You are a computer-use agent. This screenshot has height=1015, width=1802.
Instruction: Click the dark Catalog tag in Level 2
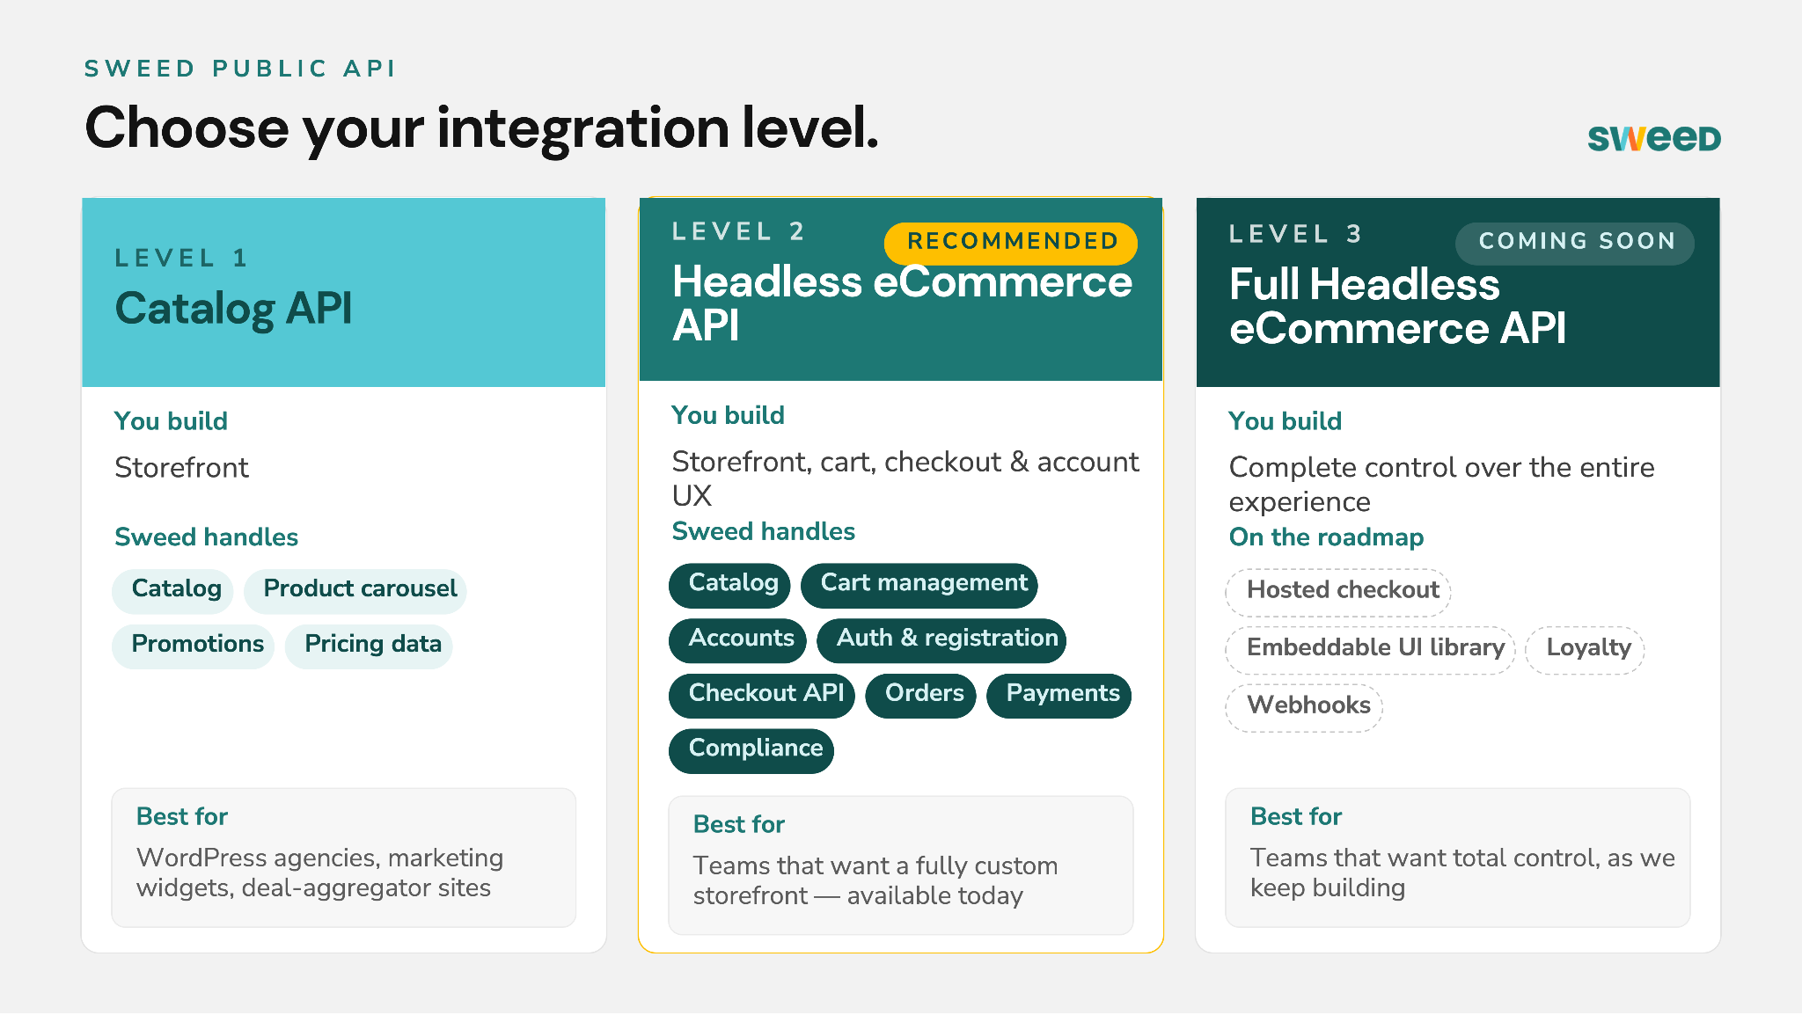click(x=730, y=584)
